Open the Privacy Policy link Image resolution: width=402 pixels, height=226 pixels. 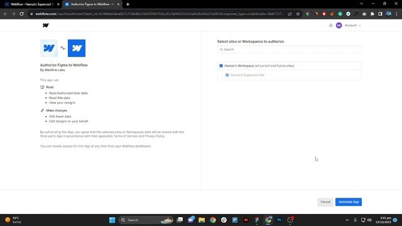coord(155,136)
